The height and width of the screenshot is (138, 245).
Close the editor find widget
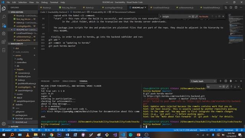tap(223, 16)
